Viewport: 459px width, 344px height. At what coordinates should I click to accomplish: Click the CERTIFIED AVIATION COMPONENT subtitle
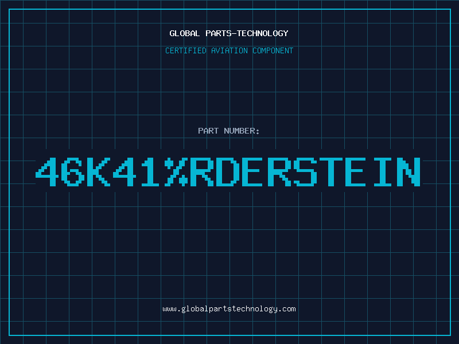click(x=229, y=50)
